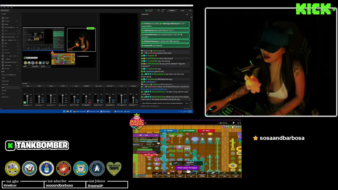This screenshot has height=190, width=338.
Task: Select the Watering Can hotbar slot
Action: pos(168,174)
